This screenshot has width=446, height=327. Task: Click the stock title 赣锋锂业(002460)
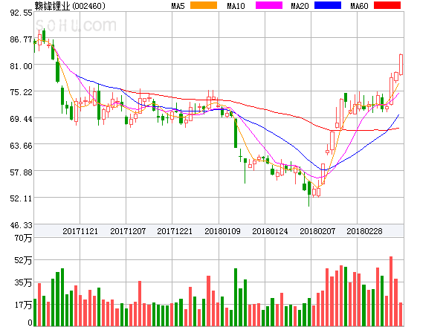[70, 6]
